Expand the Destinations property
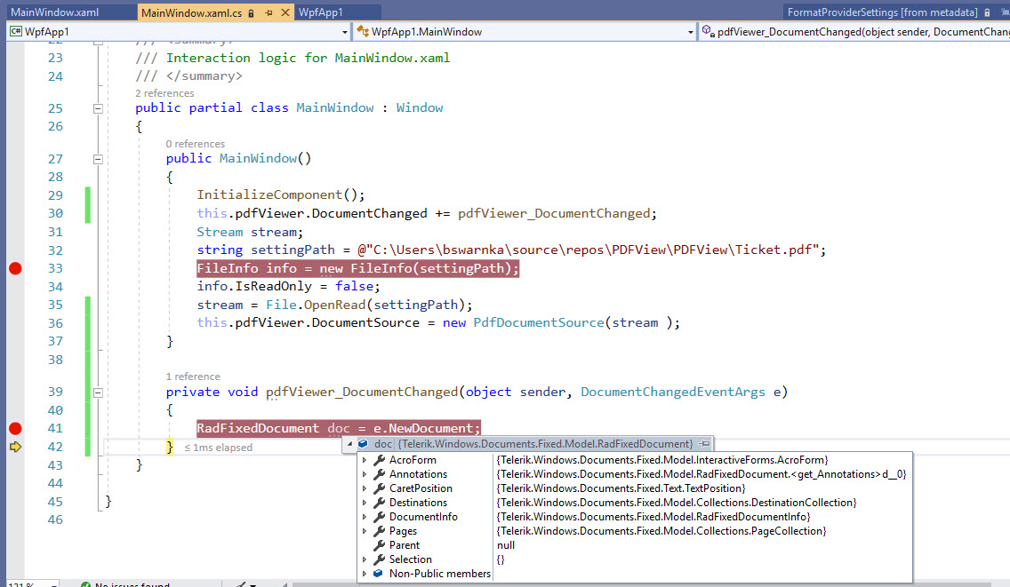Viewport: 1010px width, 587px height. 365,503
